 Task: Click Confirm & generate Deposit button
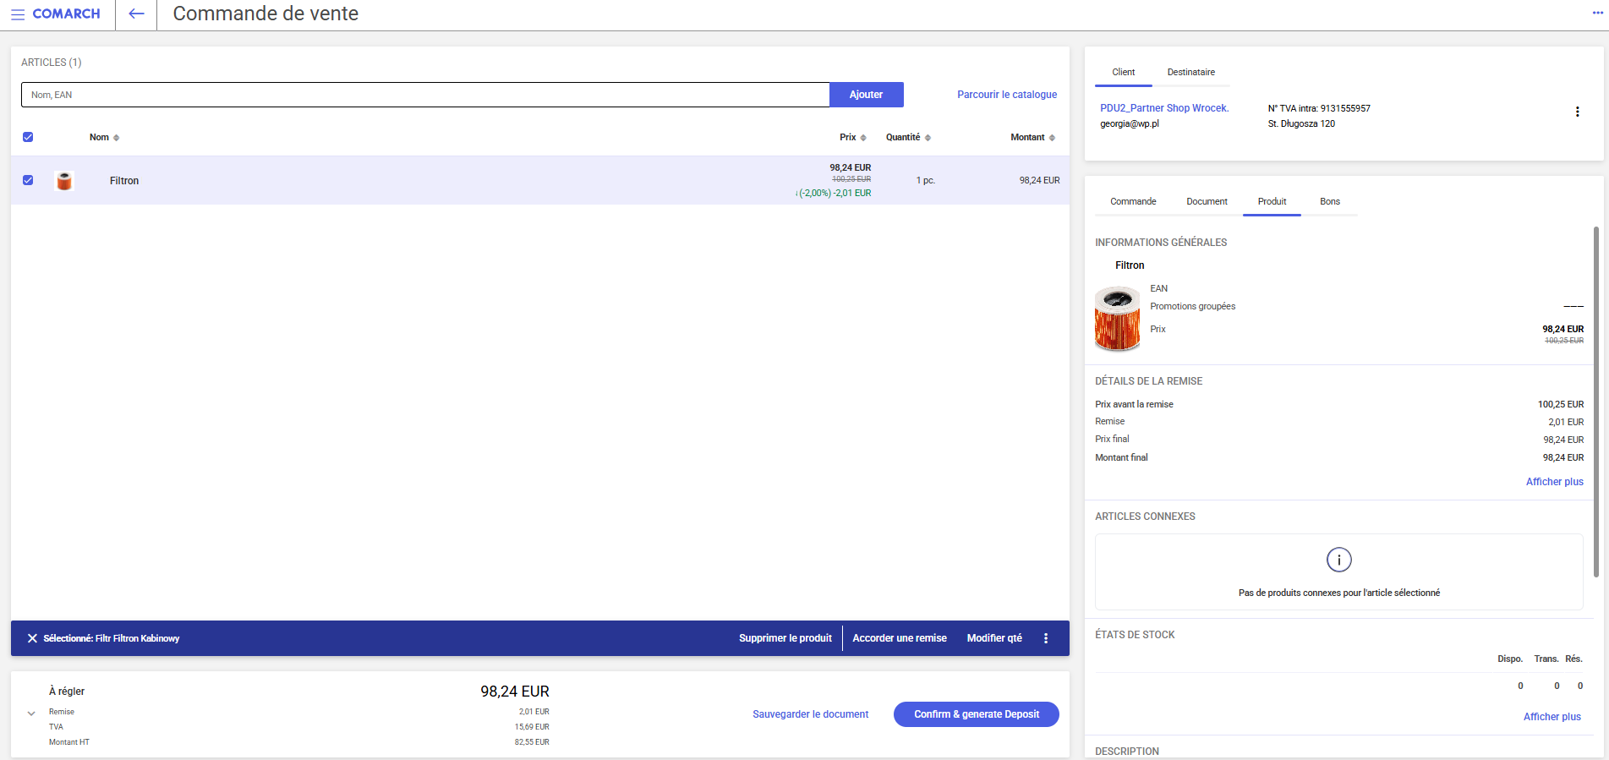tap(976, 714)
